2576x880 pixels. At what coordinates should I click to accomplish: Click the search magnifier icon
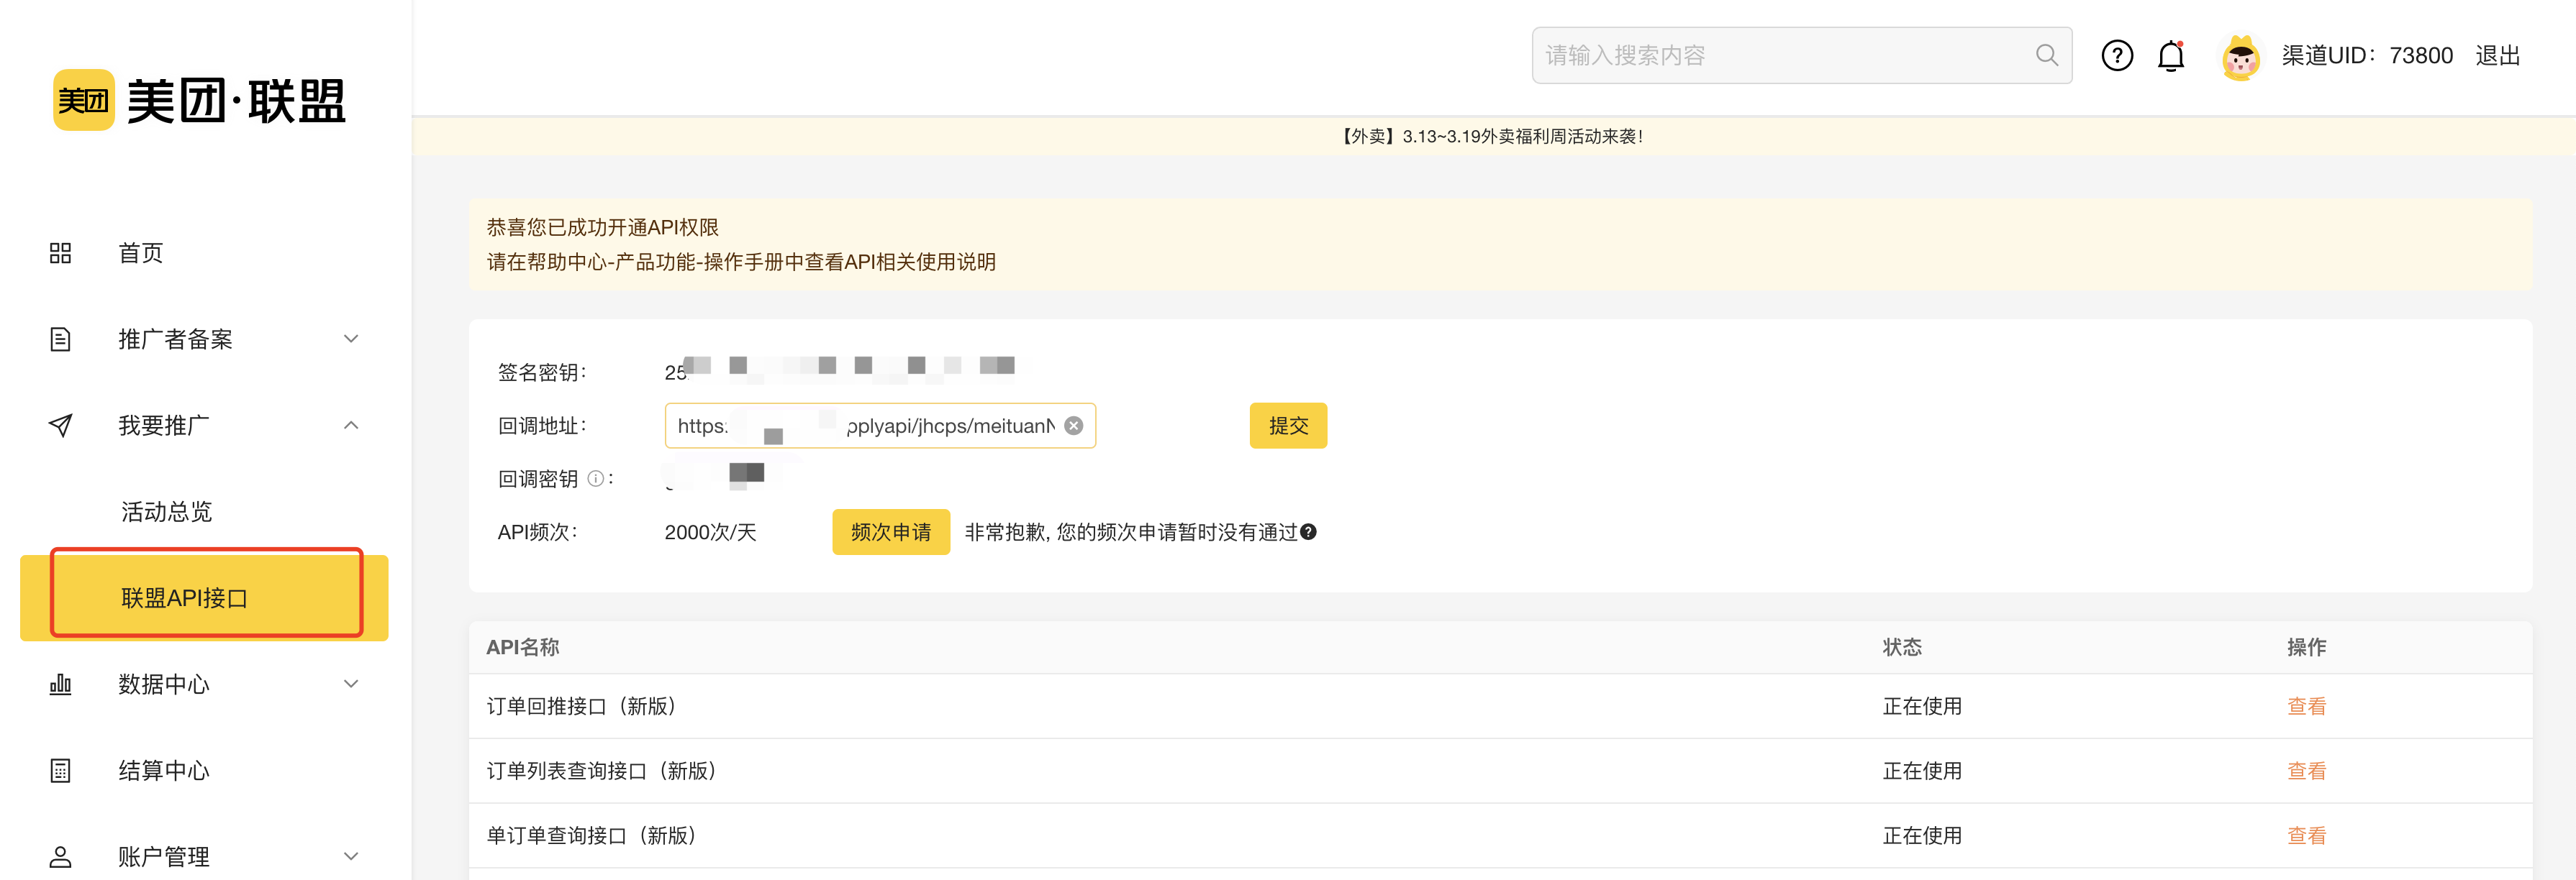pyautogui.click(x=2046, y=56)
